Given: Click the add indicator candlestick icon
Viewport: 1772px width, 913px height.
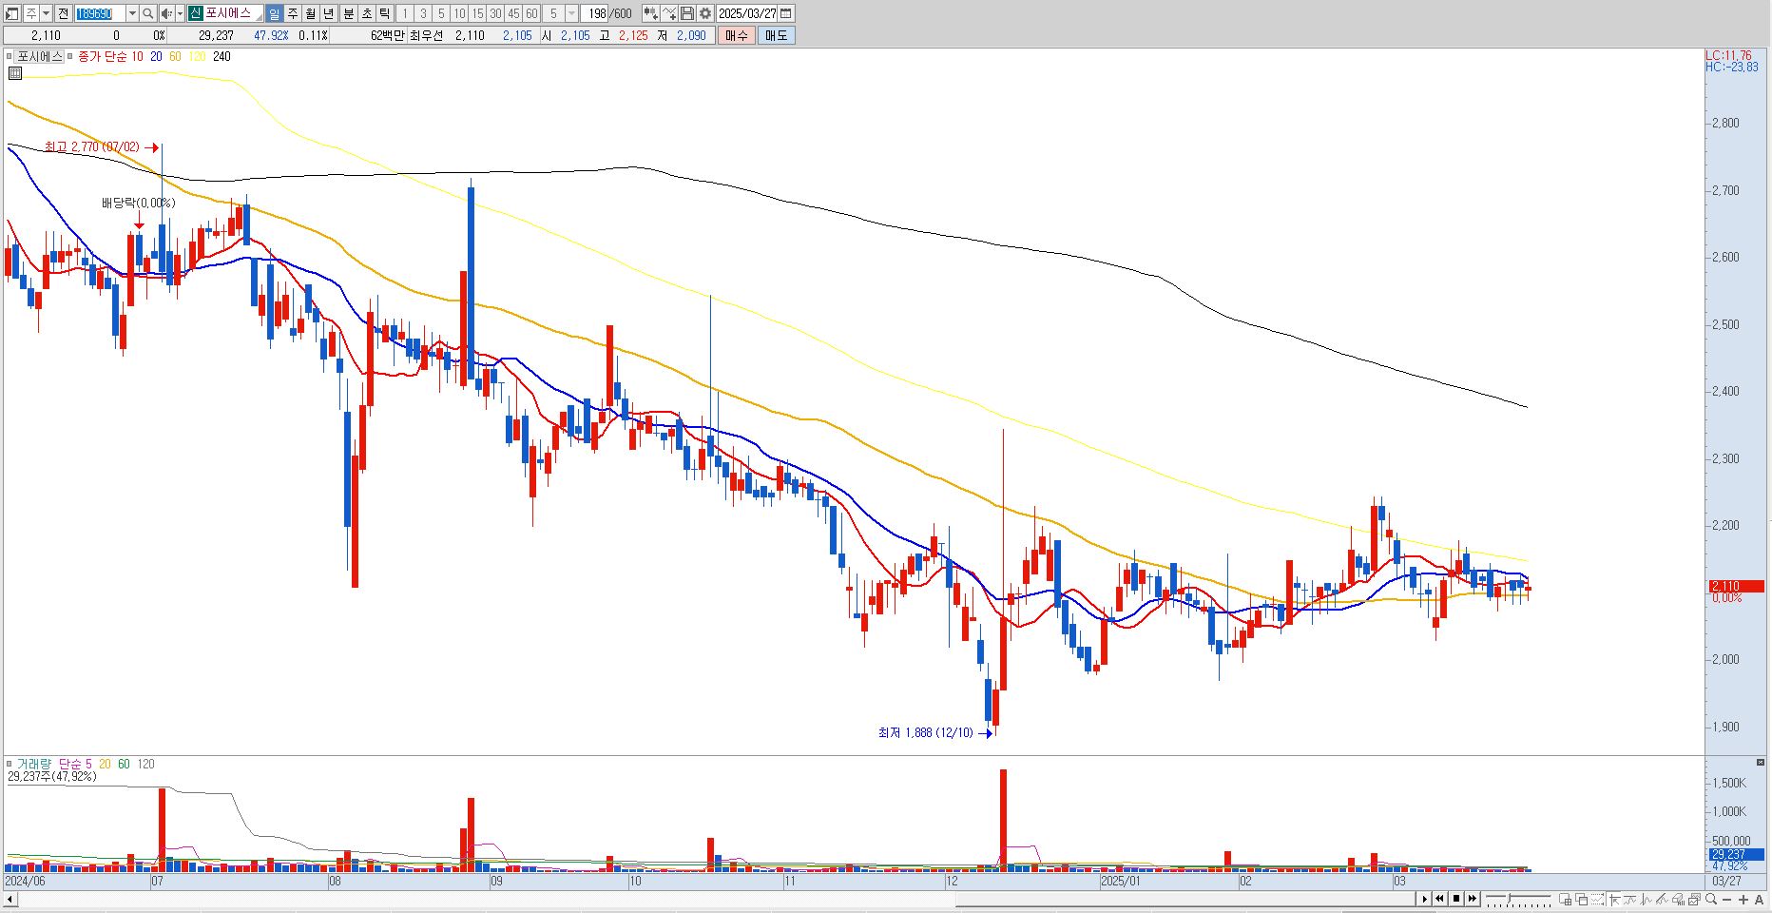Looking at the screenshot, I should point(650,13).
